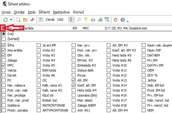Viewport: 172px width, 113px height.
Task: Enable the EAN koda column checkbox
Action: pos(39,70)
